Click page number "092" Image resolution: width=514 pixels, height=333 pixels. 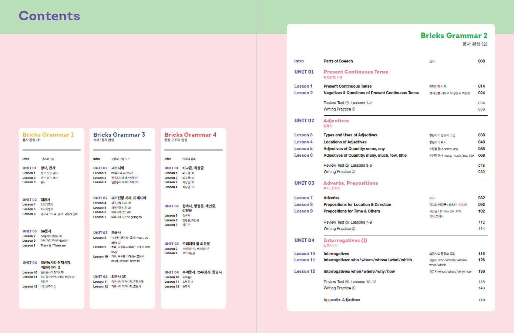pos(481,204)
